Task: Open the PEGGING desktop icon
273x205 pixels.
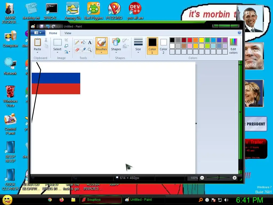Action: click(114, 11)
